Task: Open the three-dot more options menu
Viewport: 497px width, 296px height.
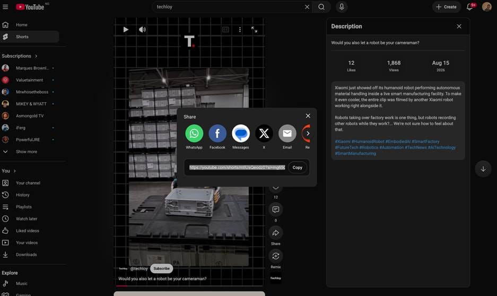Action: 240,30
